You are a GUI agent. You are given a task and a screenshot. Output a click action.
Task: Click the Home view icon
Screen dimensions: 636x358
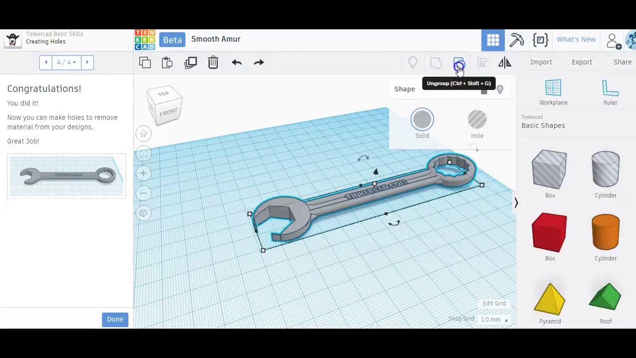(x=144, y=134)
